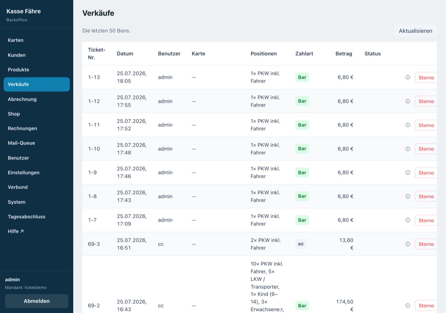The height and width of the screenshot is (313, 446).
Task: Cancel ticket 69-3 with Storno
Action: point(426,244)
